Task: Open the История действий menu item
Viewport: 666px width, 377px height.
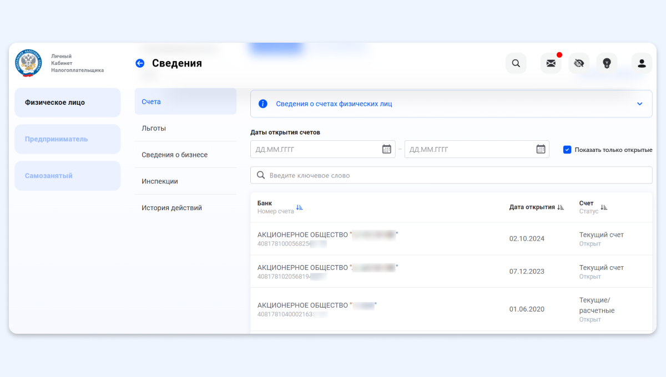Action: (x=171, y=208)
